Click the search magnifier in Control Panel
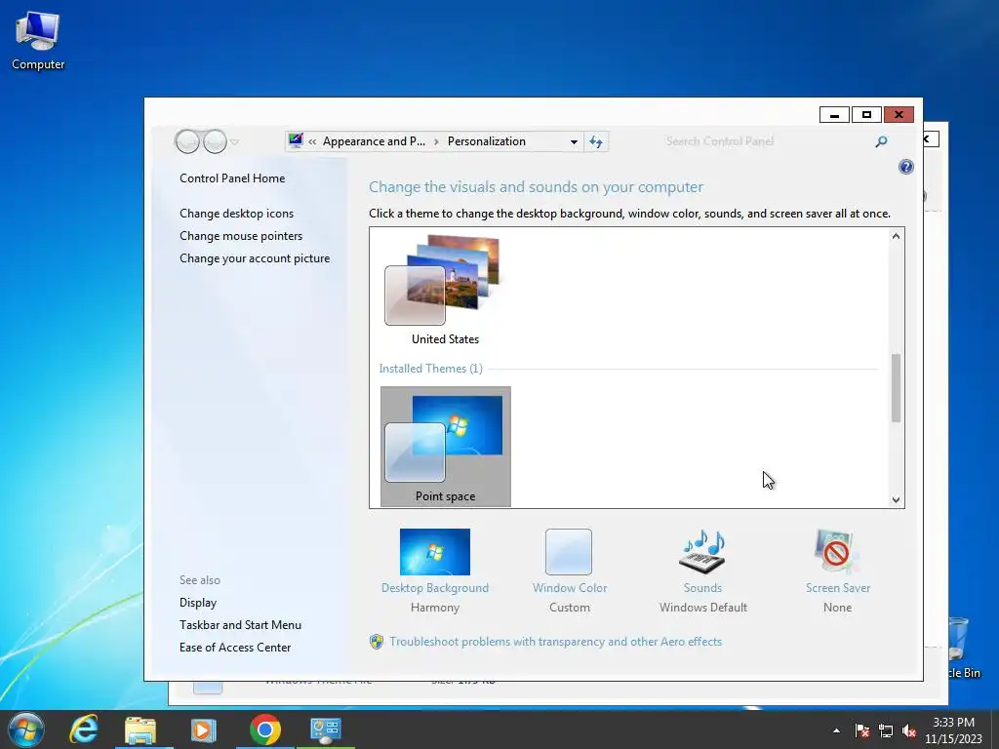 pyautogui.click(x=882, y=141)
